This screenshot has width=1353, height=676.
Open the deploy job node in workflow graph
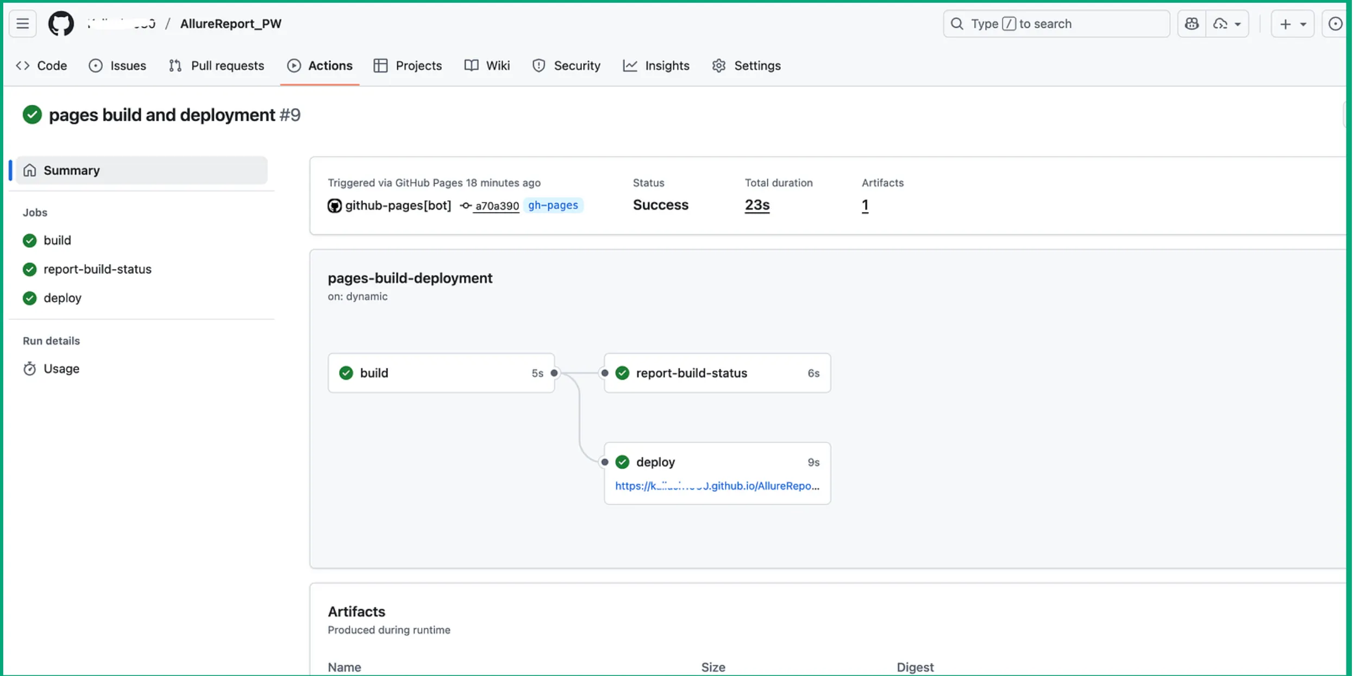[655, 462]
